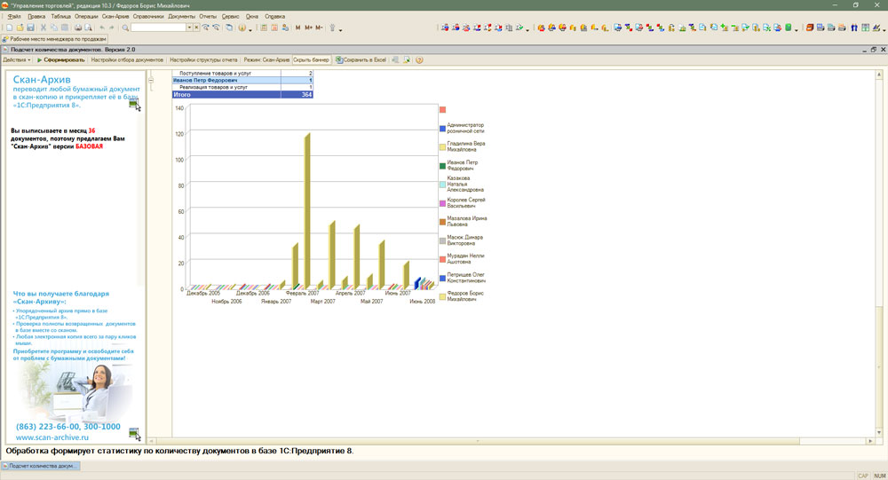Open help with the orange question mark icon
This screenshot has width=888, height=480.
click(x=419, y=60)
